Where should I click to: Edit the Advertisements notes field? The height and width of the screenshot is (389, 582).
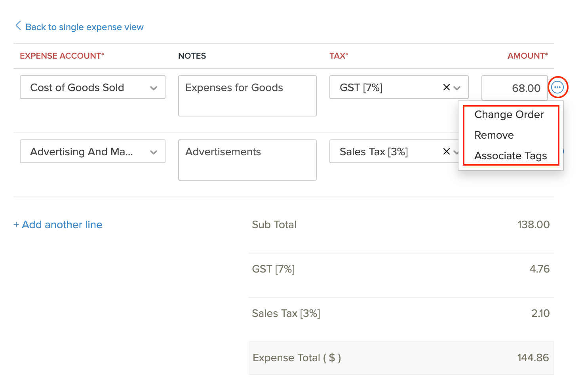pos(247,160)
